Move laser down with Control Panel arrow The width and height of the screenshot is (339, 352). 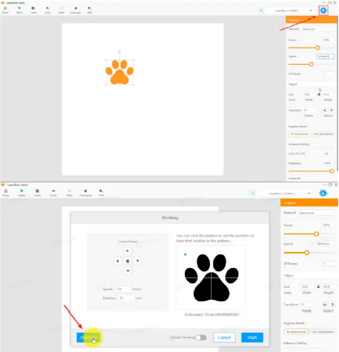coord(128,271)
